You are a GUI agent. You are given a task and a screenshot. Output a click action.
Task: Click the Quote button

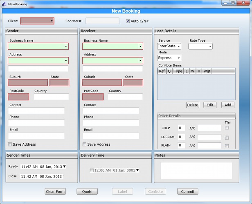87,191
